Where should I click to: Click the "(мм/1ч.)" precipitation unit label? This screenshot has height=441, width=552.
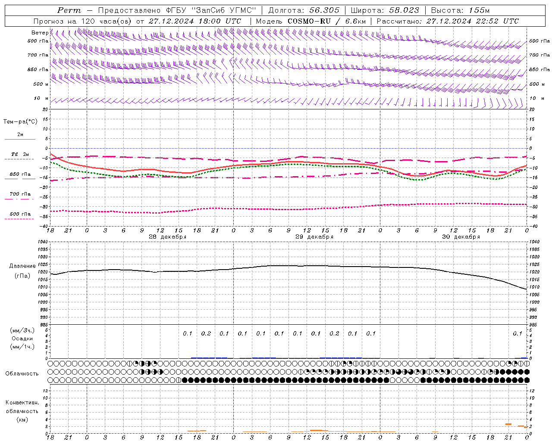pyautogui.click(x=22, y=347)
